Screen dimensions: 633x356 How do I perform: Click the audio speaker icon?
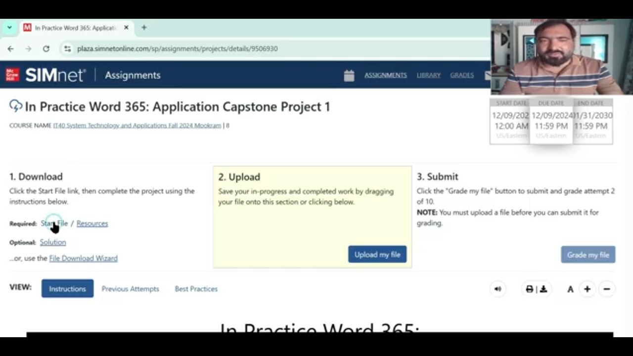coord(497,289)
